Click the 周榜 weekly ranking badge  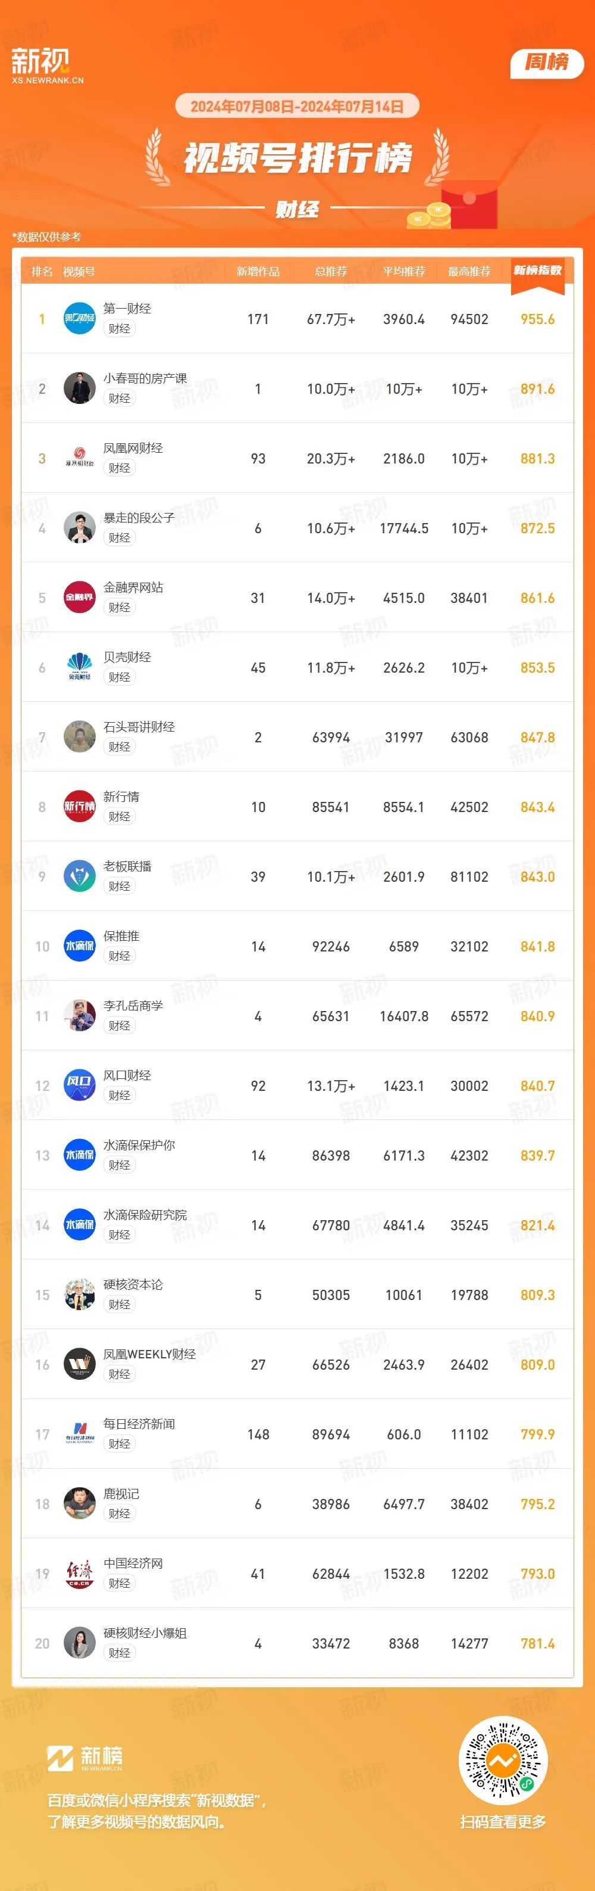[547, 63]
